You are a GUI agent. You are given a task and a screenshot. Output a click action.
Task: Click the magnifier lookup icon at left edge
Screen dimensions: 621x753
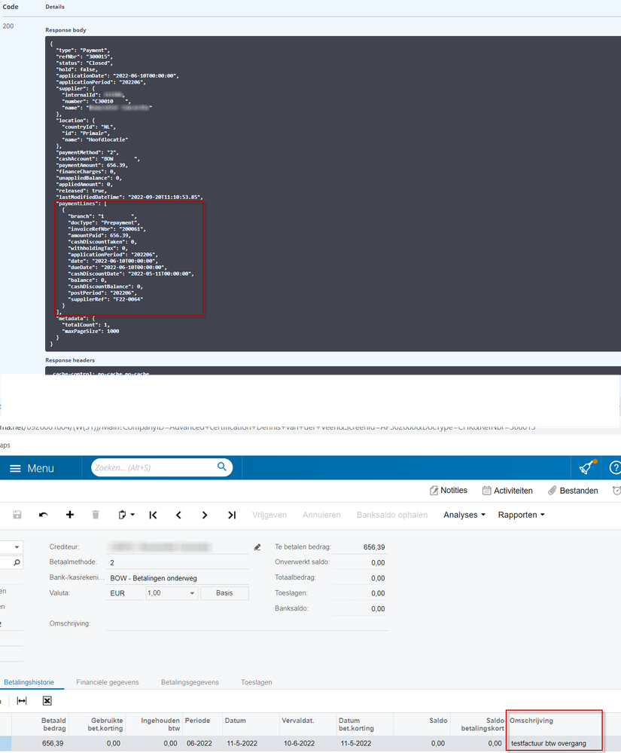pyautogui.click(x=17, y=562)
